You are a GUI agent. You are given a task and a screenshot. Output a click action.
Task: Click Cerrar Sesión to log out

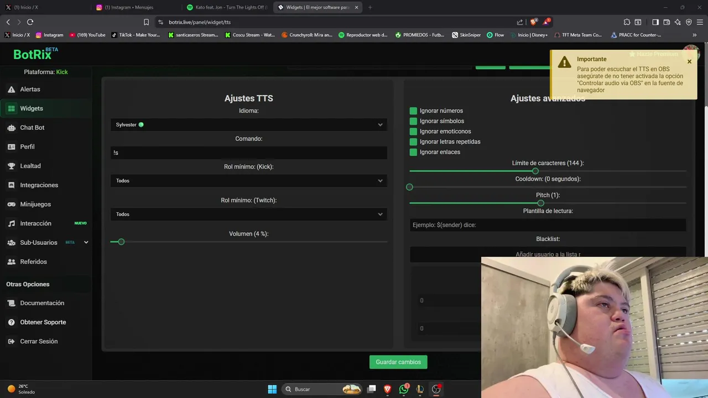(39, 341)
